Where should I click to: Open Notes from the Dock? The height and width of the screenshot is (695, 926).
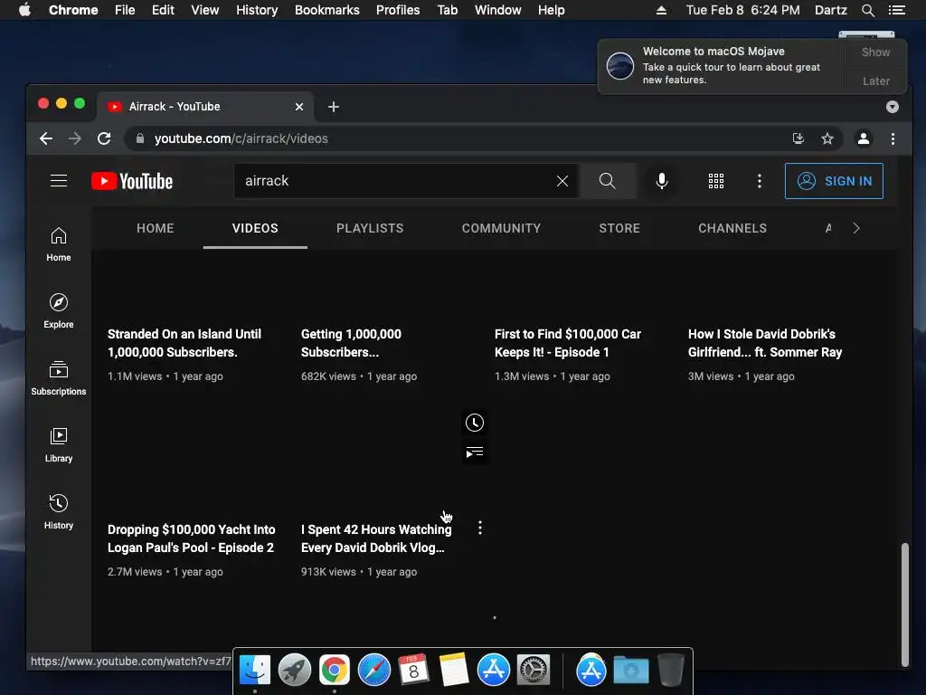pyautogui.click(x=454, y=671)
